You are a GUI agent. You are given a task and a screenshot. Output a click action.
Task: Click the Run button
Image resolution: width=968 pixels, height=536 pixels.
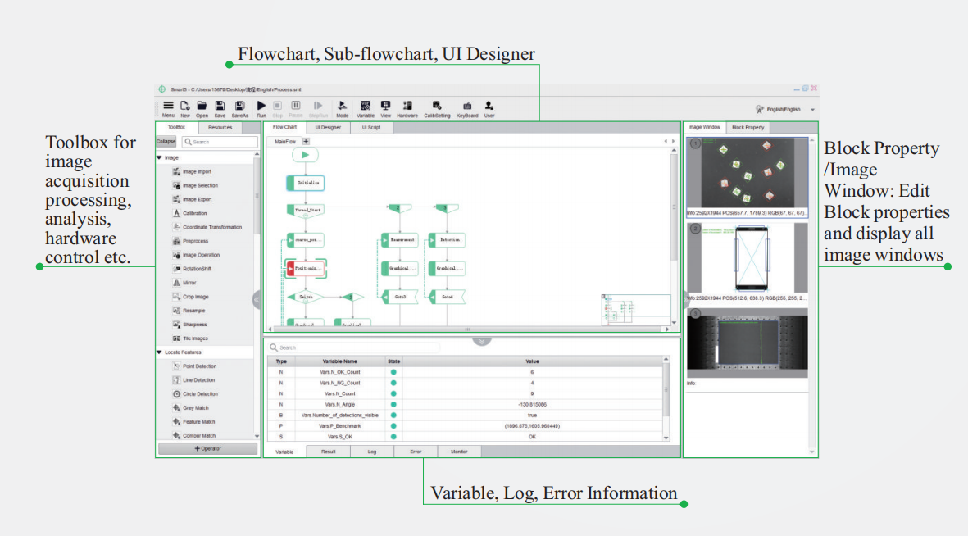(261, 107)
